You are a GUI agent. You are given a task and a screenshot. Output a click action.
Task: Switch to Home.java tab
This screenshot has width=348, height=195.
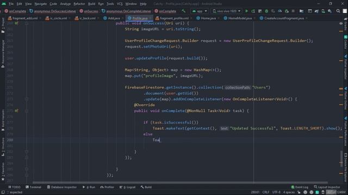(x=208, y=18)
